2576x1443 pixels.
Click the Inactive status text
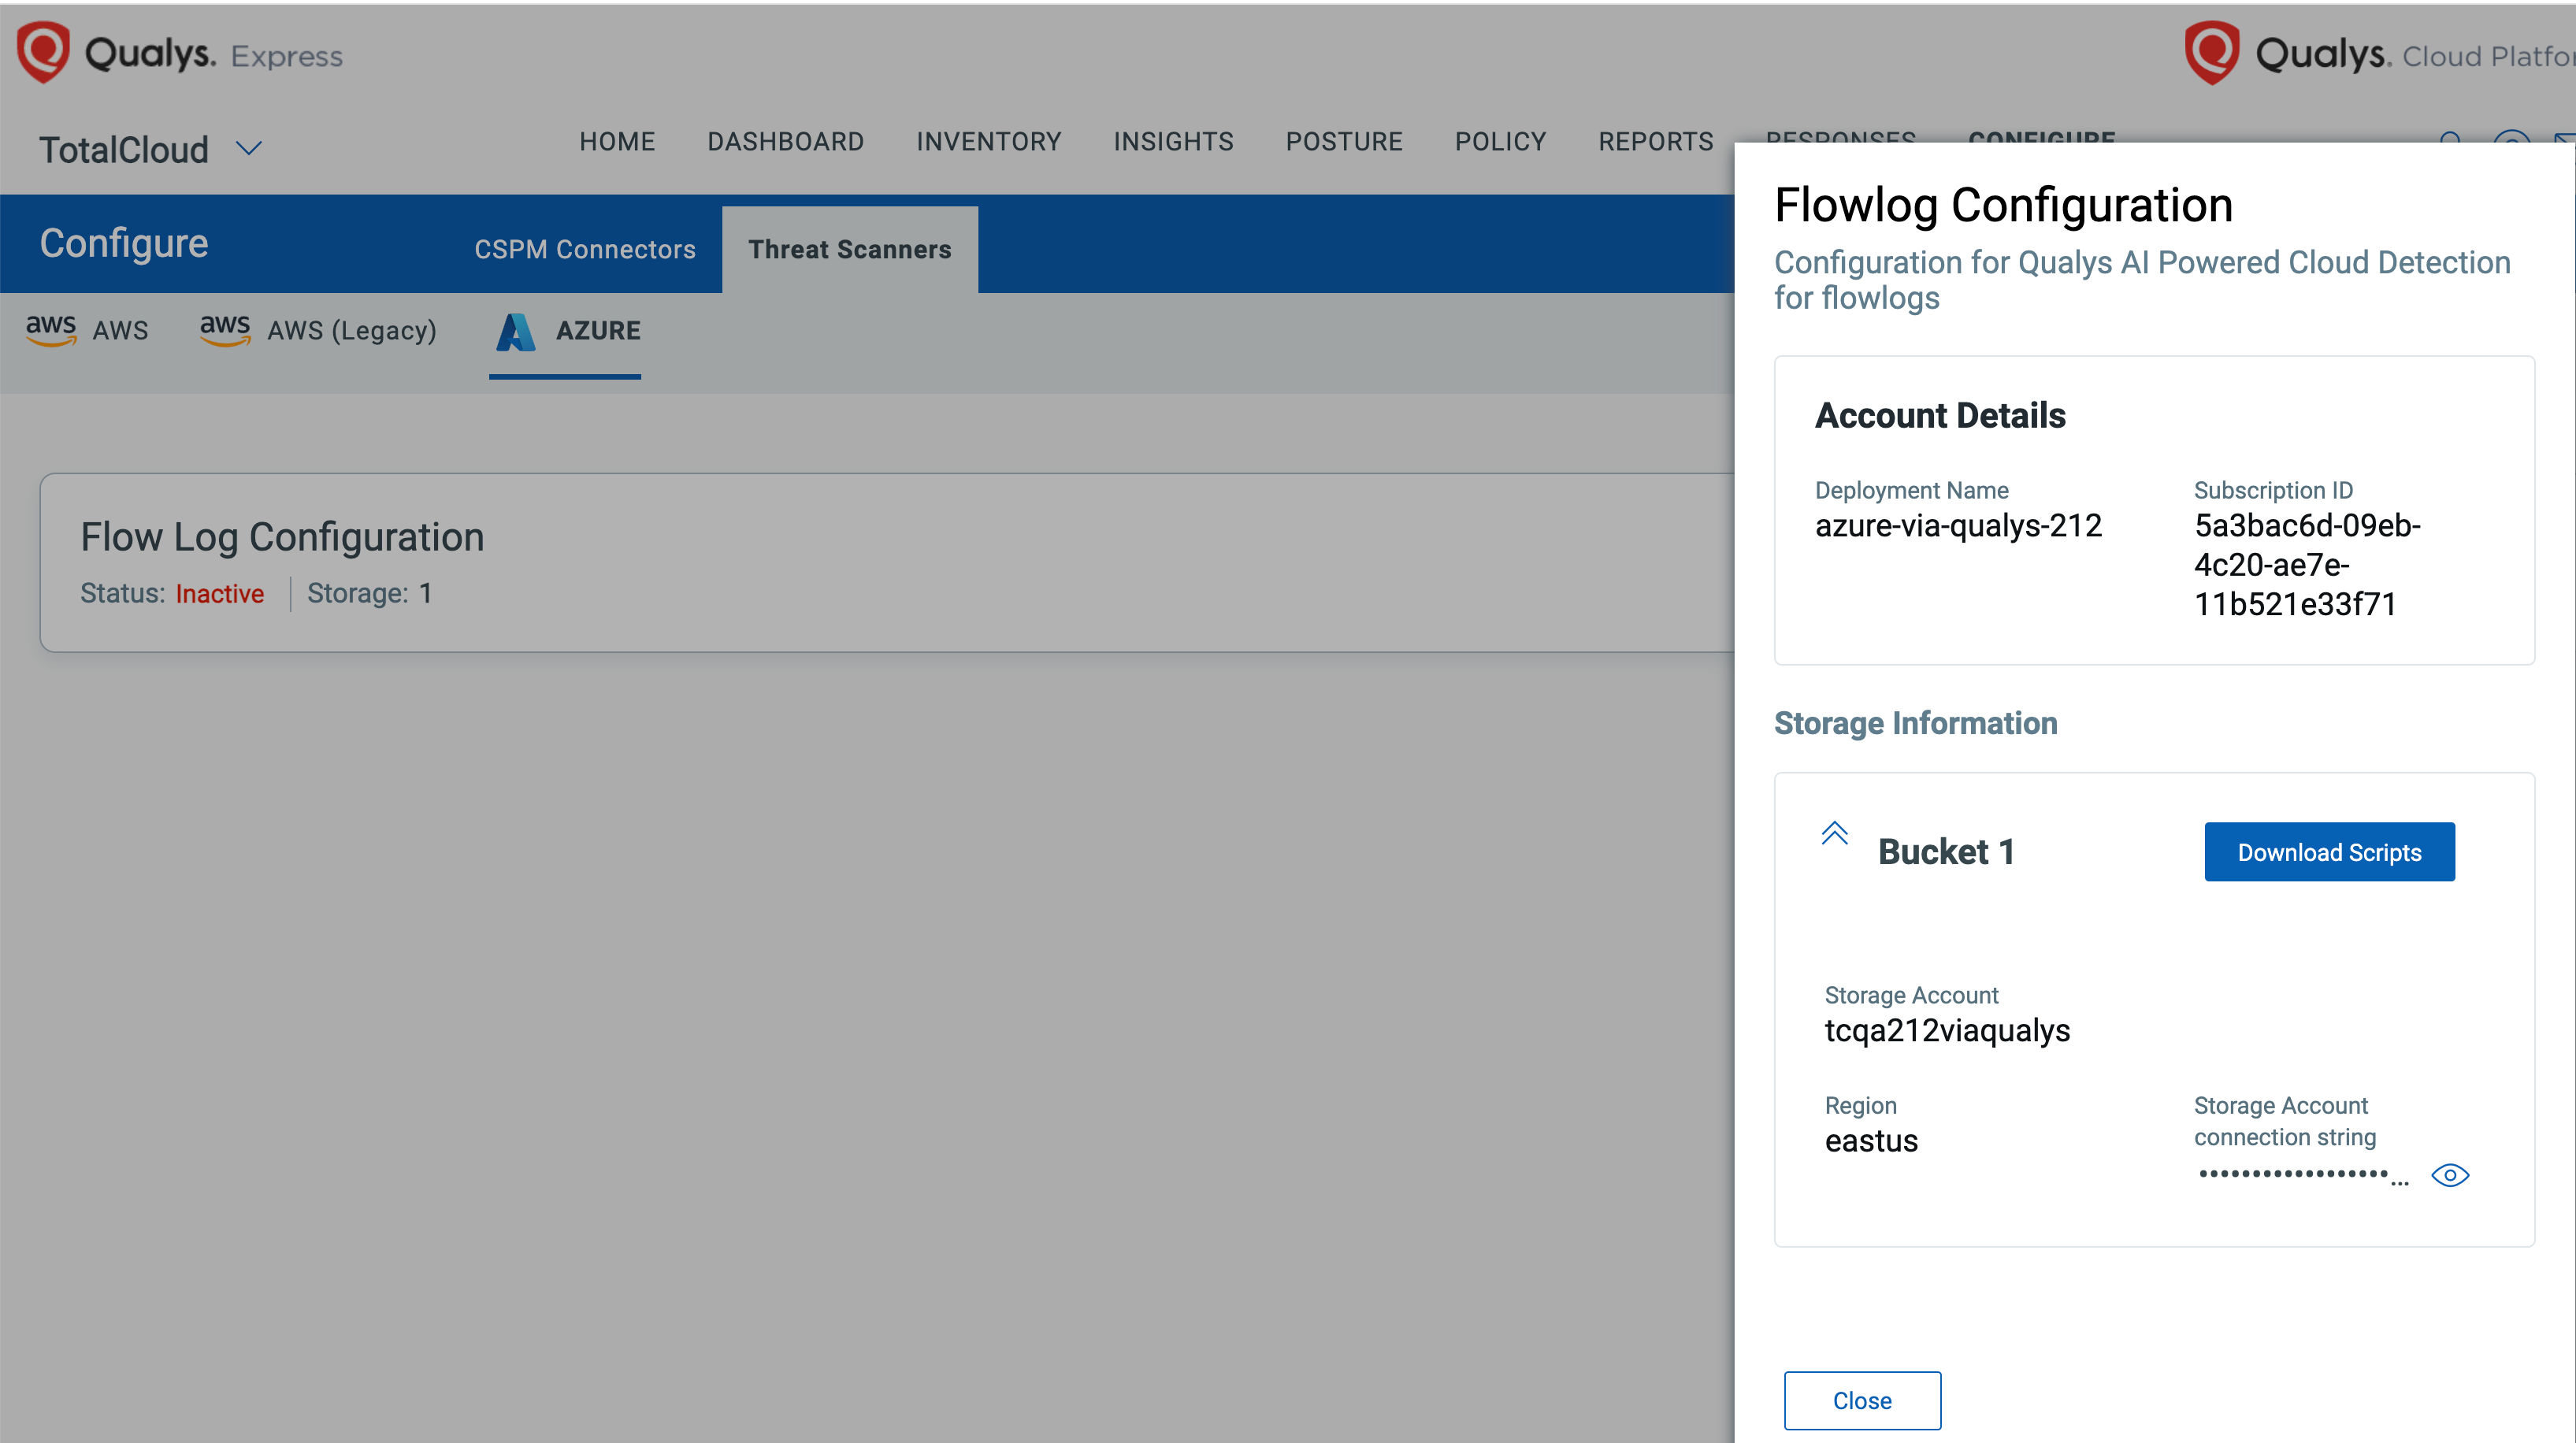220,594
